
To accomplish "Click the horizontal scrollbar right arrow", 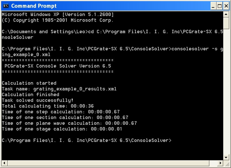I will 220,163.
